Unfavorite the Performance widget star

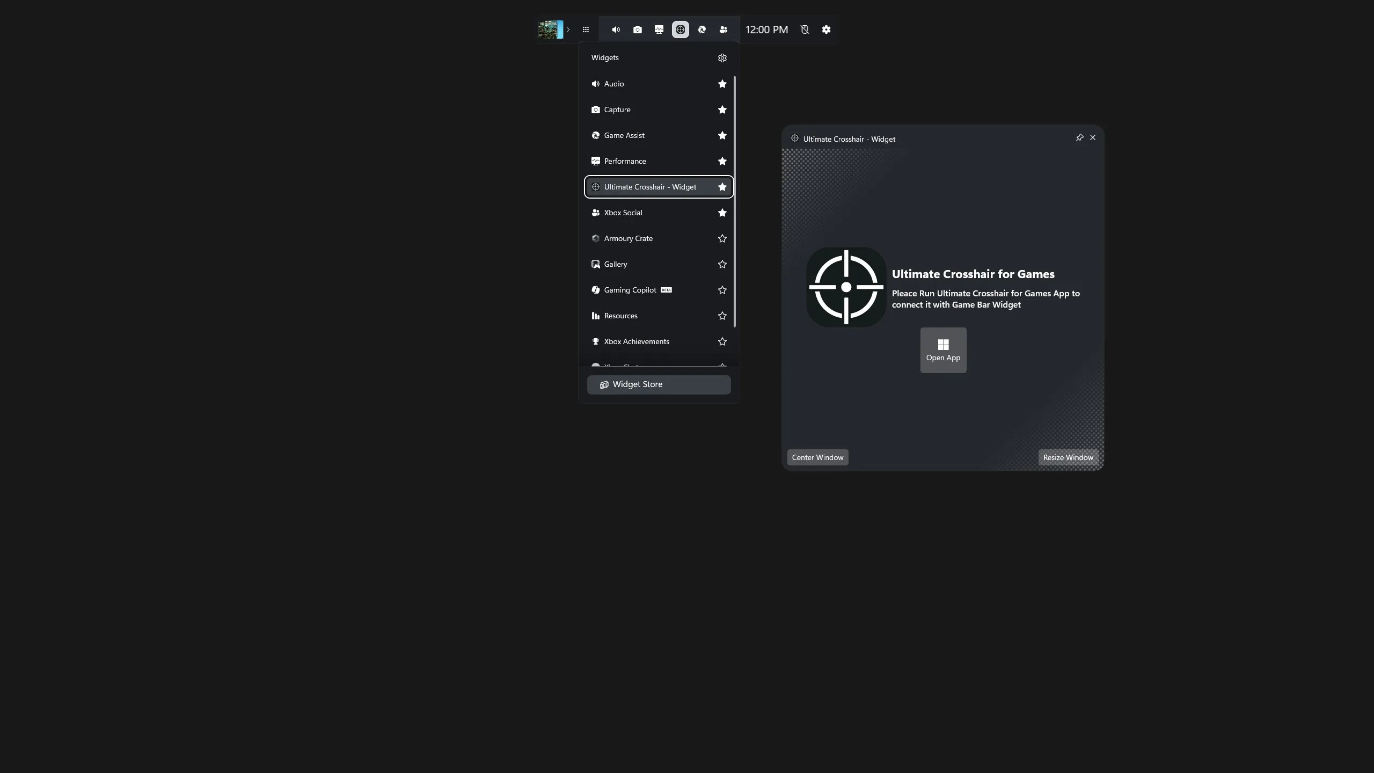[722, 161]
